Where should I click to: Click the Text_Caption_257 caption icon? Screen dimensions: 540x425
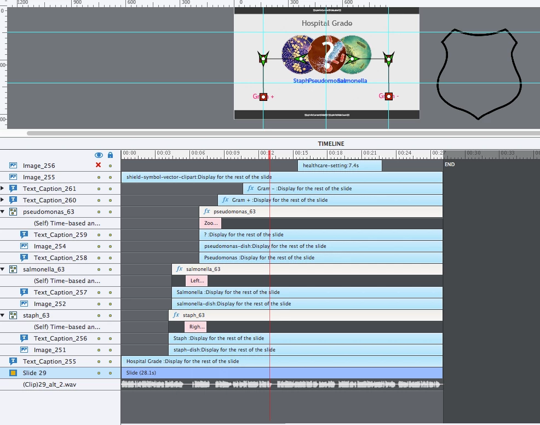pos(24,292)
